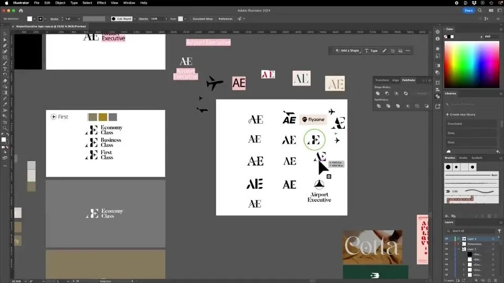Open the Effect menu
The height and width of the screenshot is (283, 504).
coord(101,3)
